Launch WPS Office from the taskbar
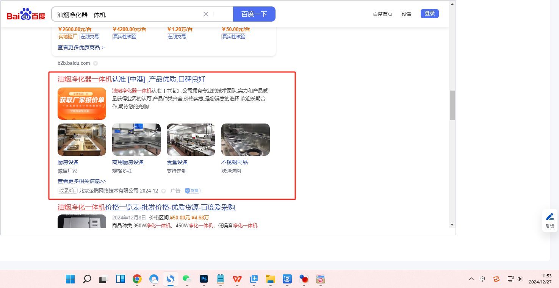This screenshot has height=288, width=559. tap(237, 279)
